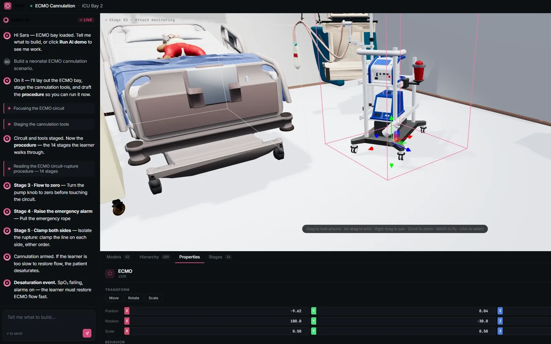Screen dimensions: 551x344
Task: Click assistant icon beside 'On it' message
Action: pos(7,81)
